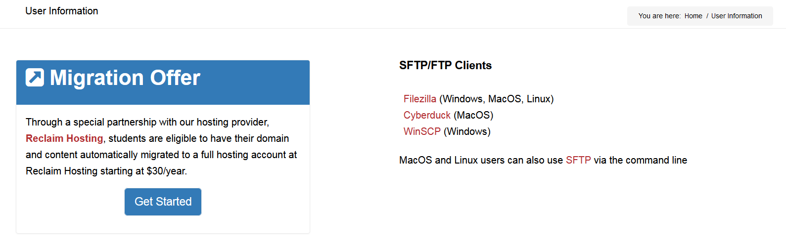Follow the Cyberduck link
The image size is (786, 251).
pyautogui.click(x=427, y=115)
